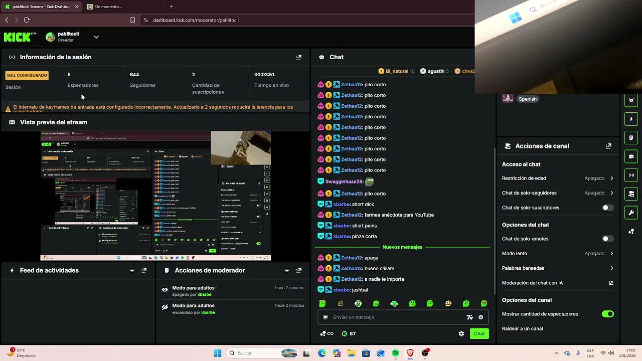Click the warning triangle icon in keyframe alert
This screenshot has width=642, height=361.
pos(8,109)
